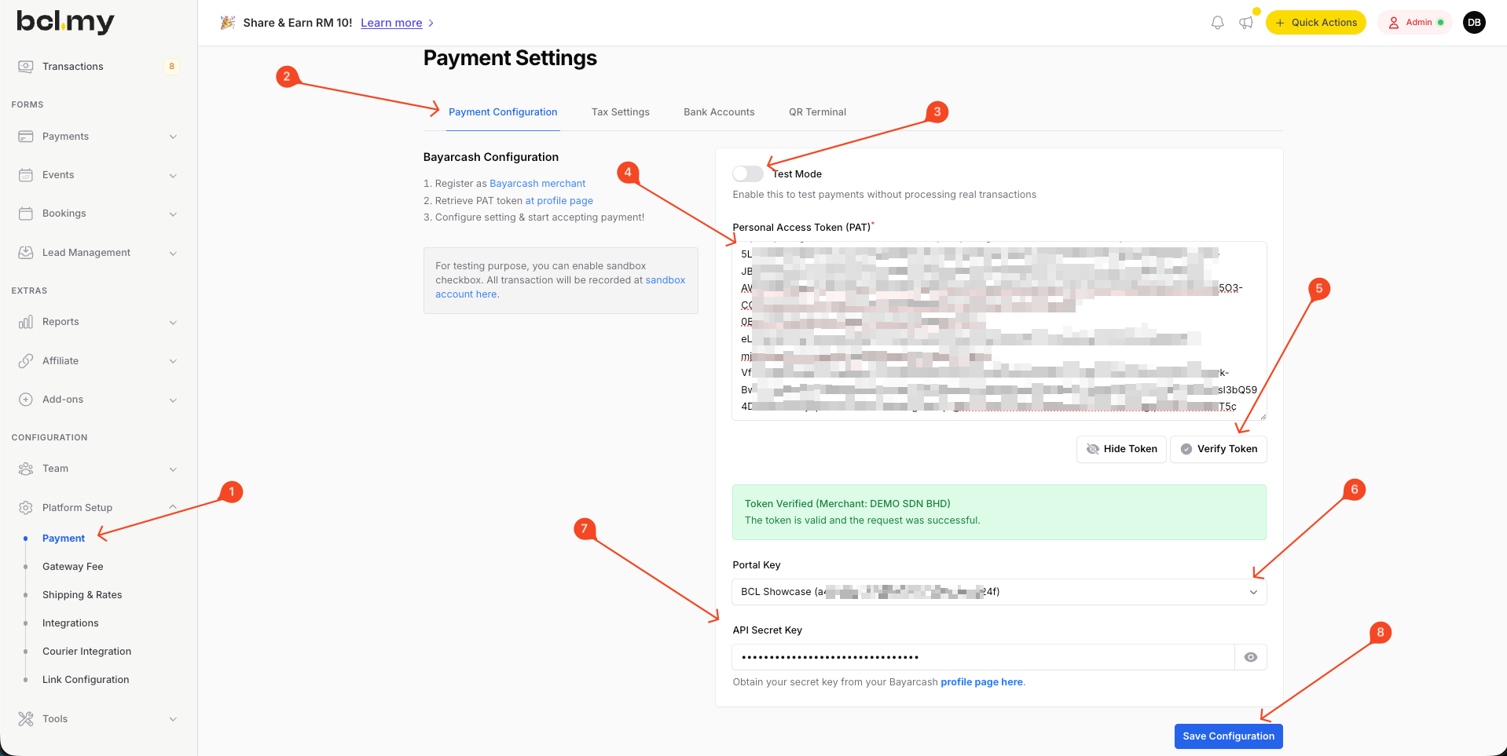Switch to the Tax Settings tab
Viewport: 1507px width, 756px height.
620,112
